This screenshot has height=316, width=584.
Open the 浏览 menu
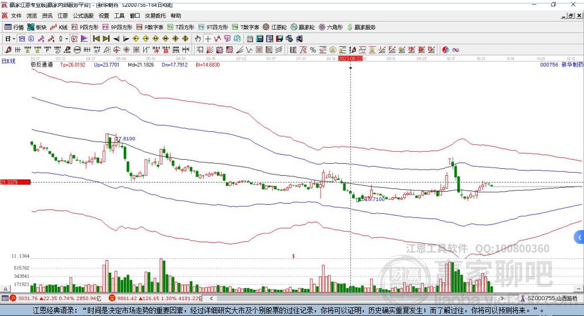pos(32,15)
